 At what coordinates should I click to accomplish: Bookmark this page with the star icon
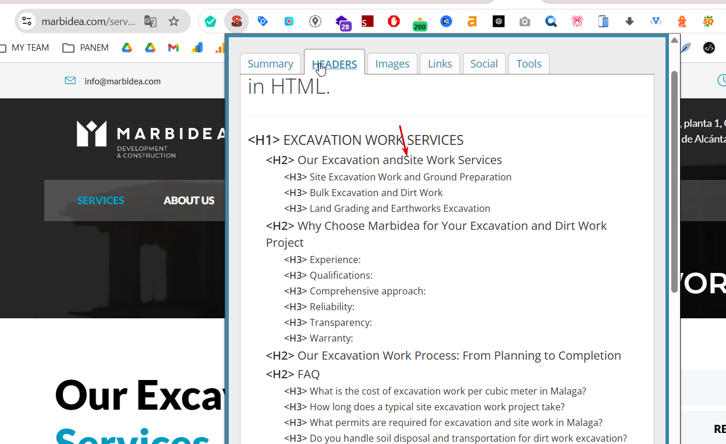click(173, 22)
